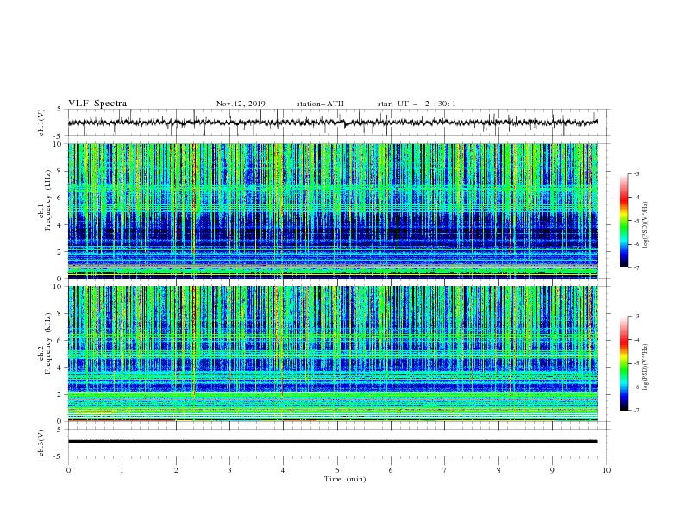Viewport: 683px width, 528px height.
Task: Click the "ch.1(V)" waveform axis label
Action: (x=41, y=123)
